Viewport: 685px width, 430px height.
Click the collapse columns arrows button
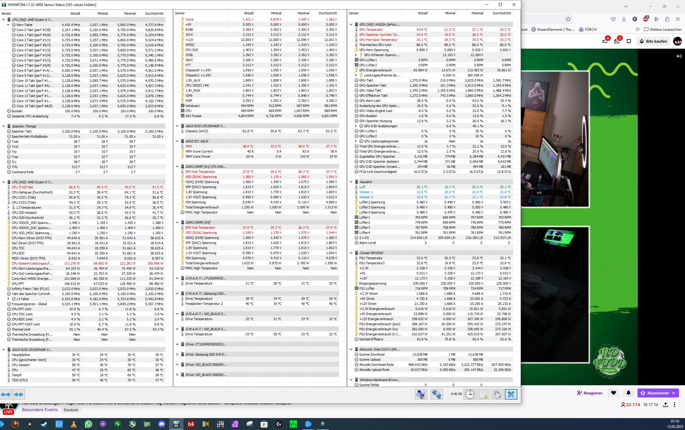[19, 394]
